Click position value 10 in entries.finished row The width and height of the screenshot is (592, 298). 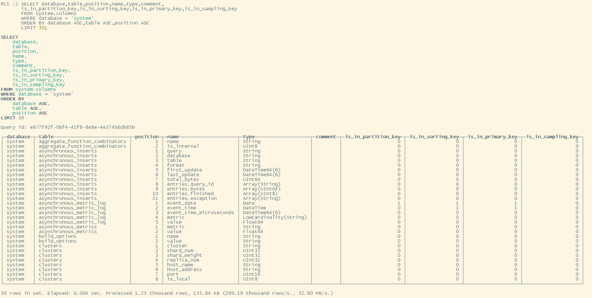(x=155, y=194)
